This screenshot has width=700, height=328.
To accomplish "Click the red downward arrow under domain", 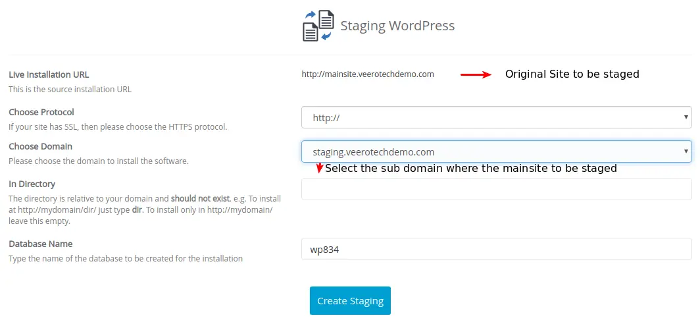I will tap(320, 169).
